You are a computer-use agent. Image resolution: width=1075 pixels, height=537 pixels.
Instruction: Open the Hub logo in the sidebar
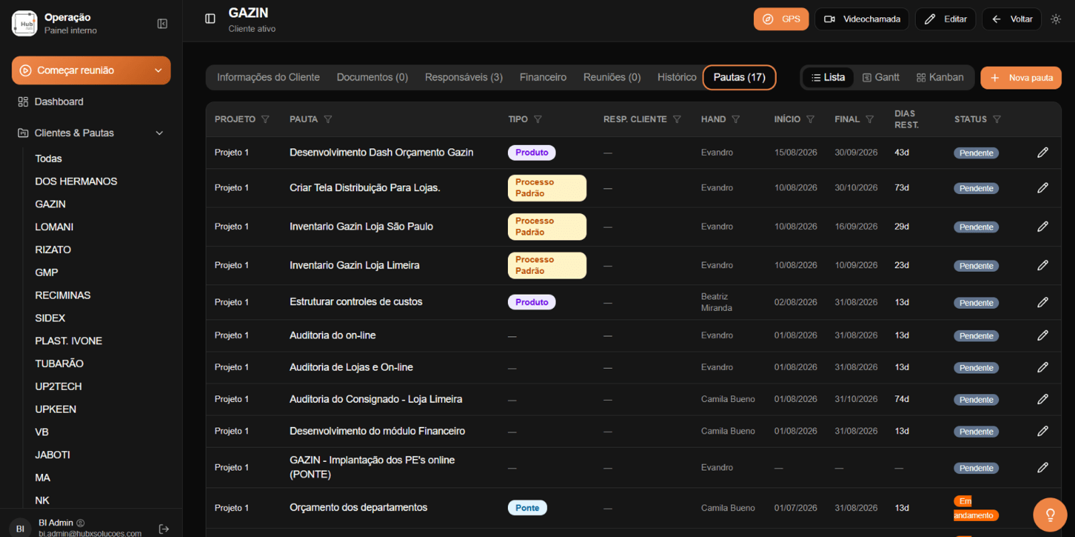[25, 23]
